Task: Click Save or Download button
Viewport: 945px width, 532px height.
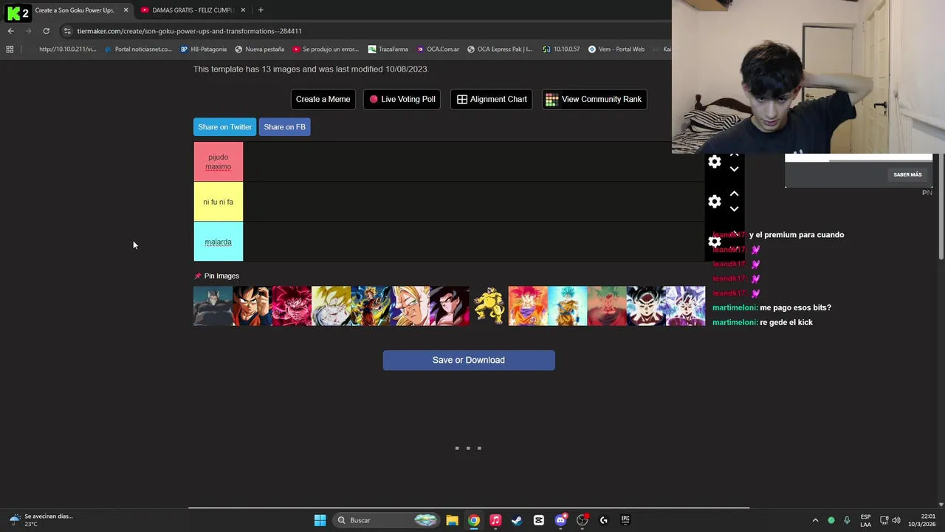Action: point(469,360)
